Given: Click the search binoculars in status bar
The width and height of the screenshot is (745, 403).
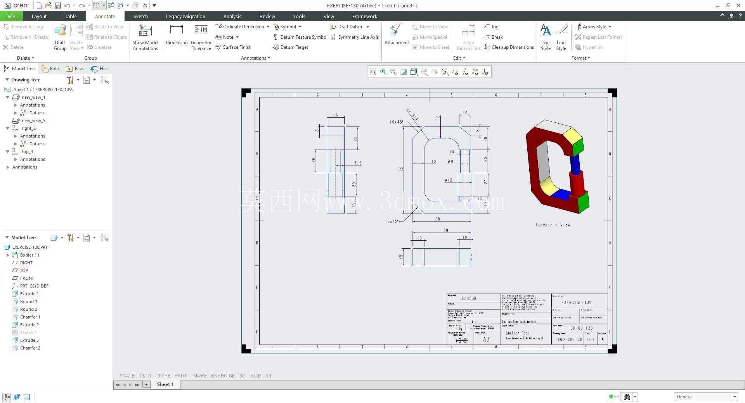Looking at the screenshot, I should 627,396.
